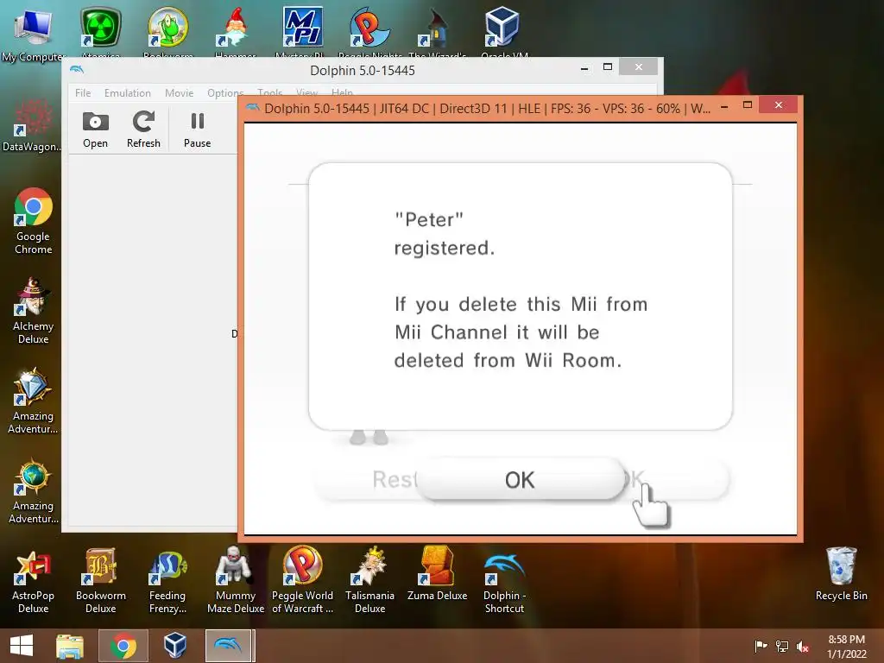This screenshot has width=884, height=663.
Task: Select the Feeding Frenzy desktop icon
Action: pyautogui.click(x=167, y=580)
